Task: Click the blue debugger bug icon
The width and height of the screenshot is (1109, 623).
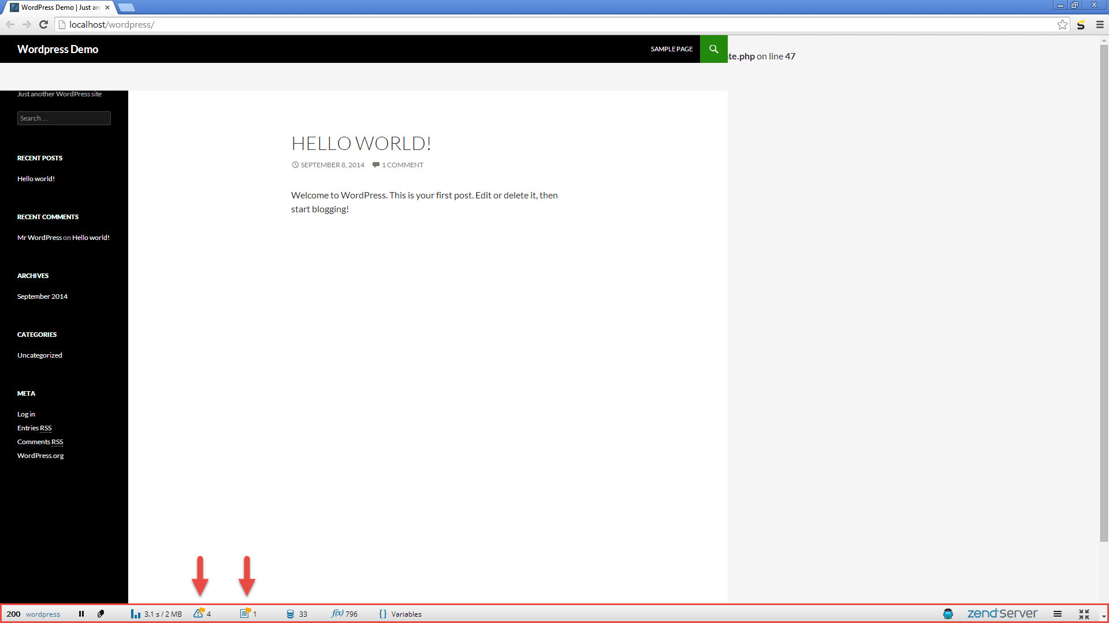Action: (x=948, y=614)
